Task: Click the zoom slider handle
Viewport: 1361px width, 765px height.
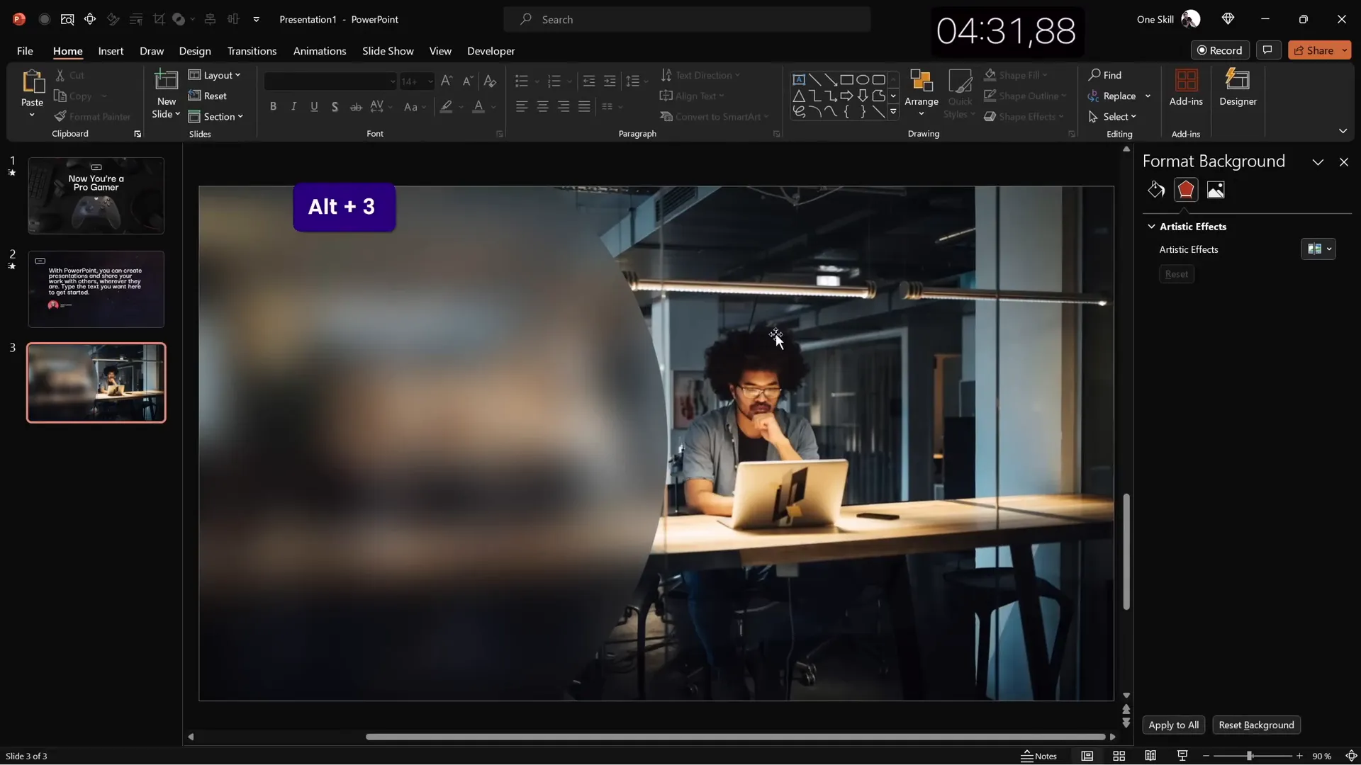Action: coord(1250,756)
